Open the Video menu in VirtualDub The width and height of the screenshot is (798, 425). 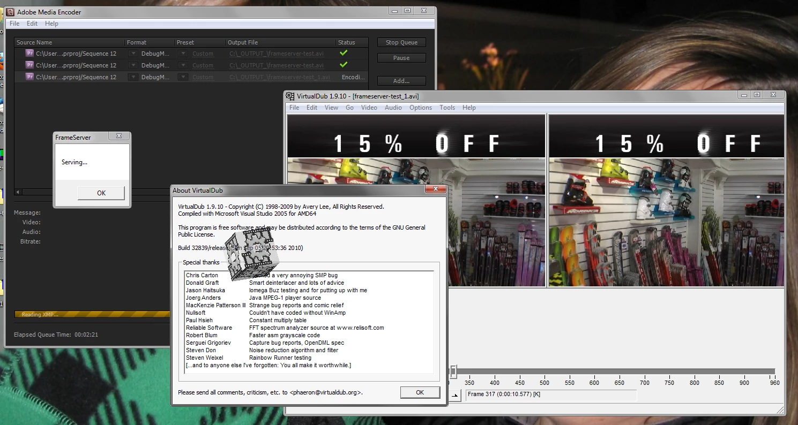pyautogui.click(x=369, y=108)
